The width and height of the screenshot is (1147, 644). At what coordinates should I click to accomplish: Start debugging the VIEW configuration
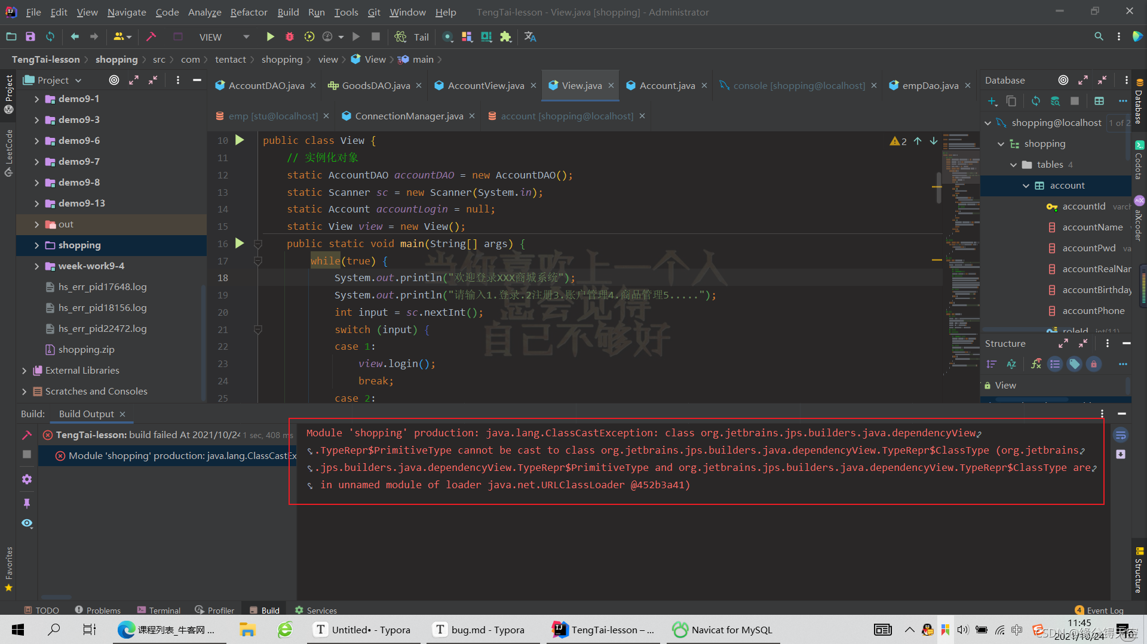pos(289,36)
